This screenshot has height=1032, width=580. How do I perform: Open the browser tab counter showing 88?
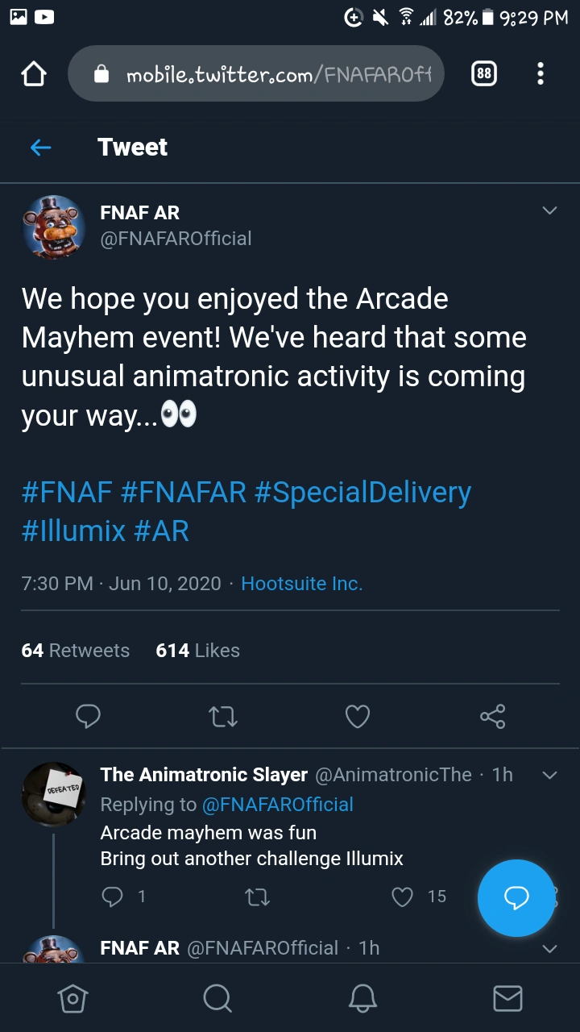pyautogui.click(x=483, y=73)
